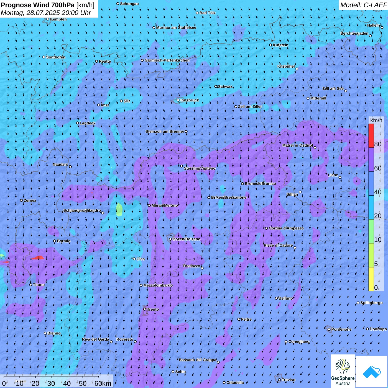Click the date 'Montag, 28.07.2025 20:00 Uhr'

point(46,13)
